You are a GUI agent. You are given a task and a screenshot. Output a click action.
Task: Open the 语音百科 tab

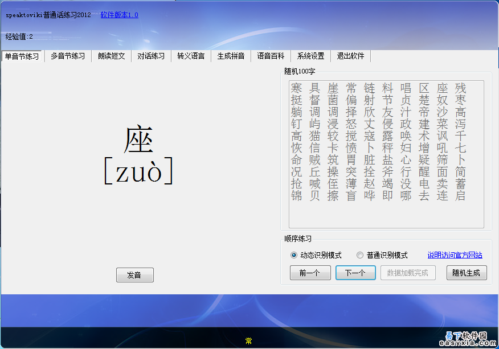point(271,56)
